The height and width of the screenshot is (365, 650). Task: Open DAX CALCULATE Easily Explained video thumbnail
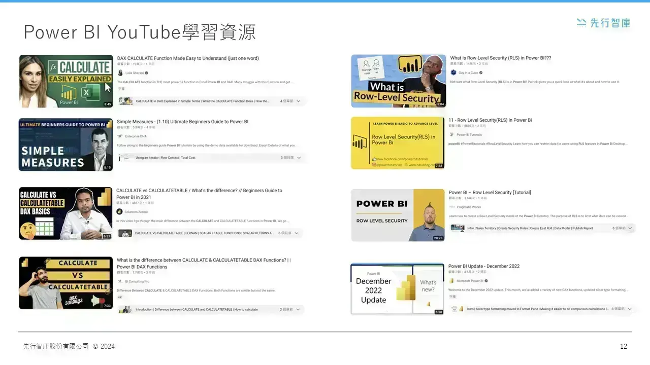(66, 81)
